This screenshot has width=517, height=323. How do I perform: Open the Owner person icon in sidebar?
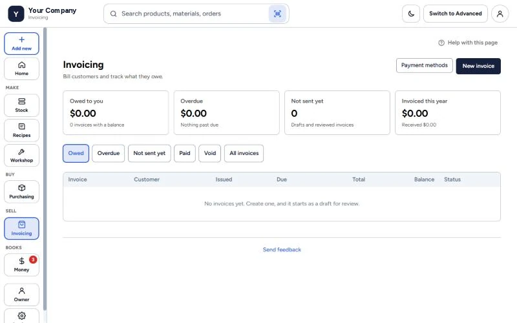[x=21, y=291]
